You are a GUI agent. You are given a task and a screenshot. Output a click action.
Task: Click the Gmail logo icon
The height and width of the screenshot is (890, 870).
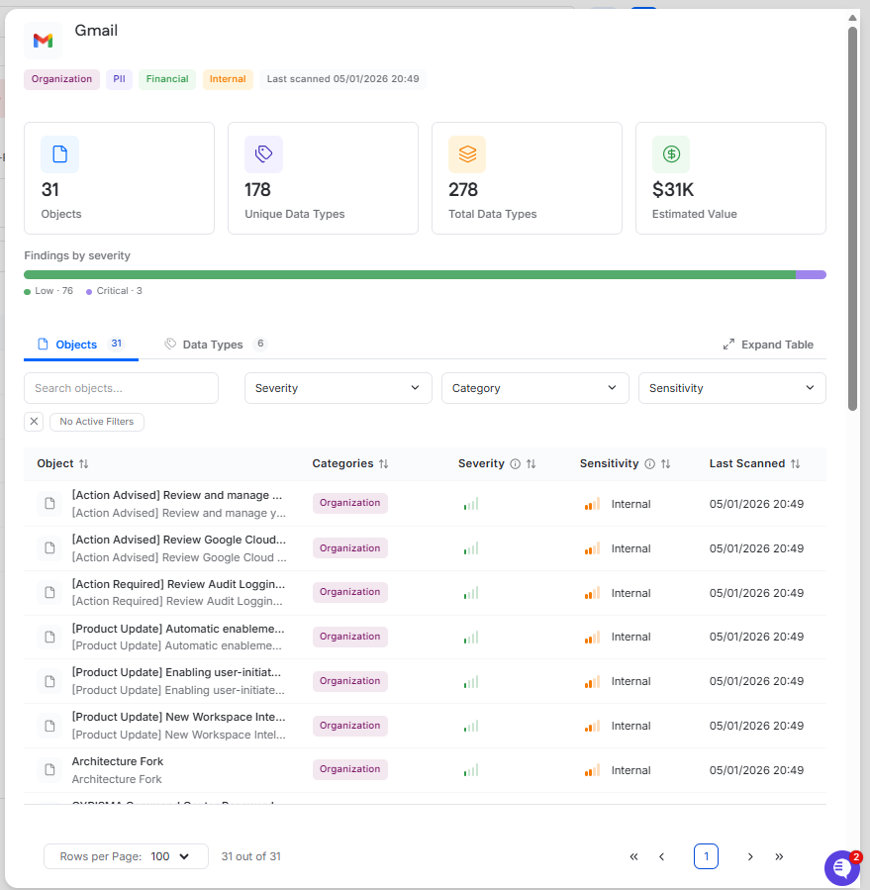pos(44,41)
